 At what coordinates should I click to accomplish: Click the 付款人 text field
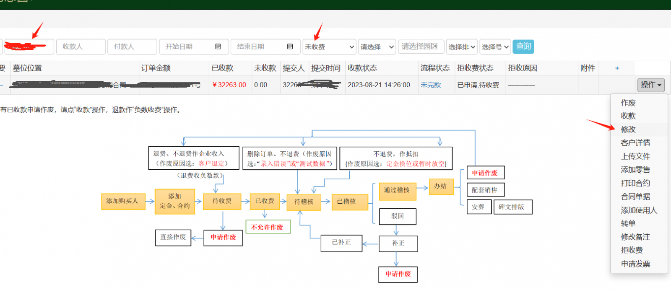132,47
